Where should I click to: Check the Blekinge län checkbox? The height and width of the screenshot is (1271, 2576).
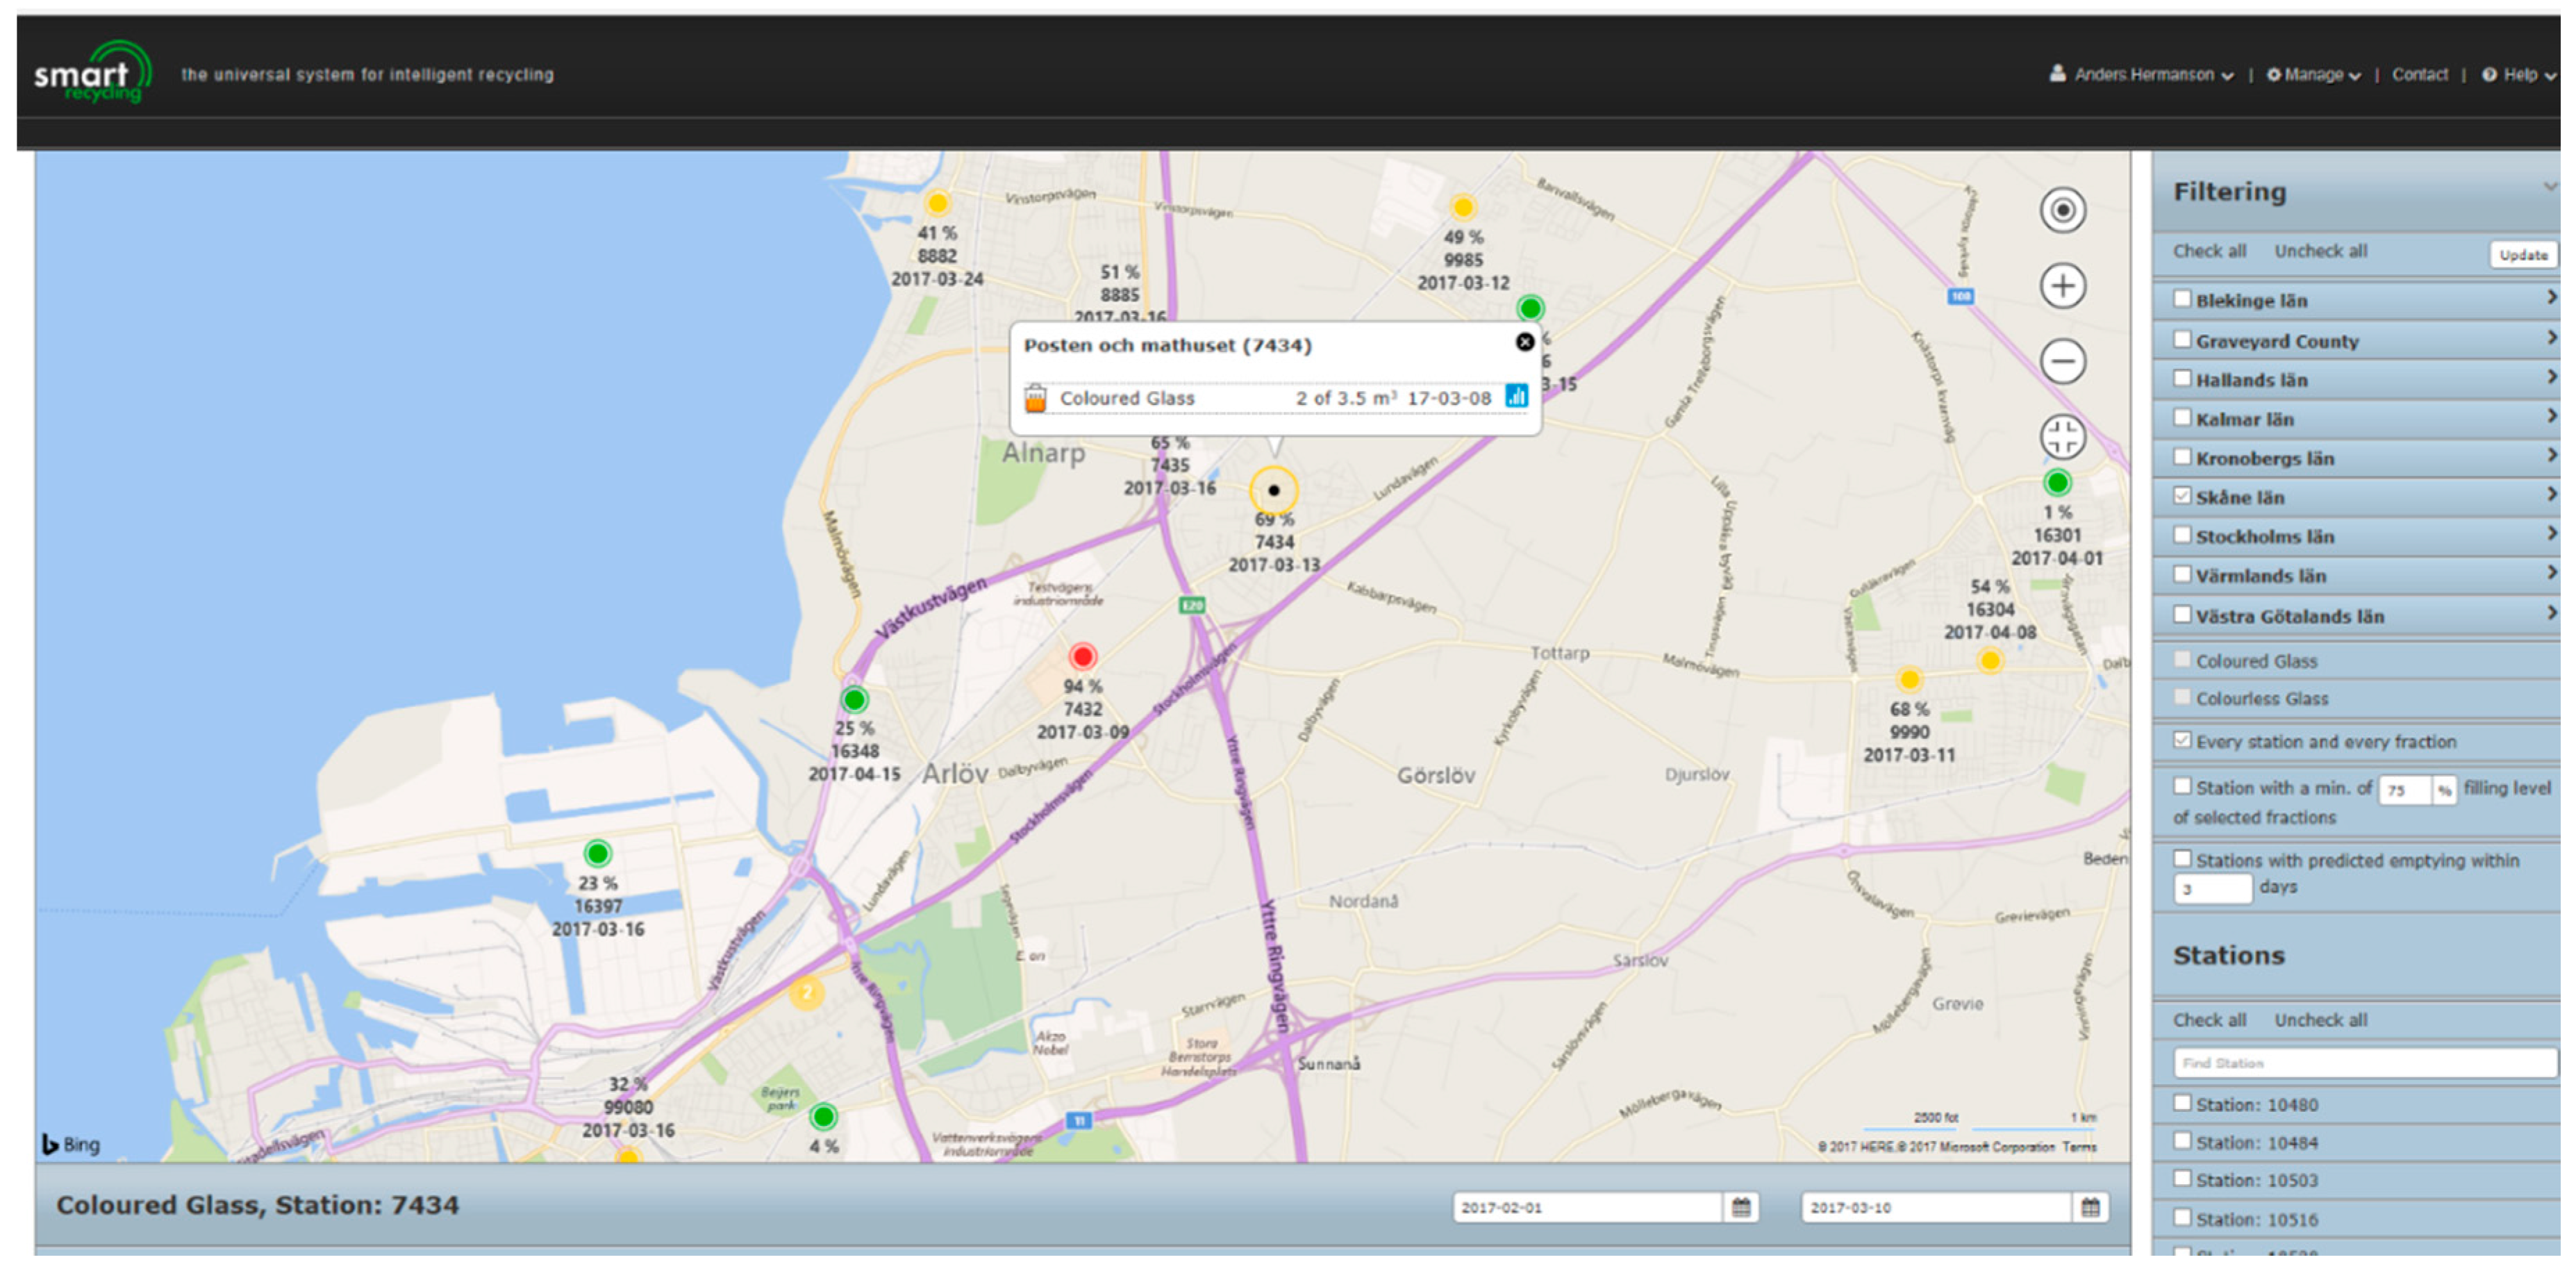point(2182,299)
